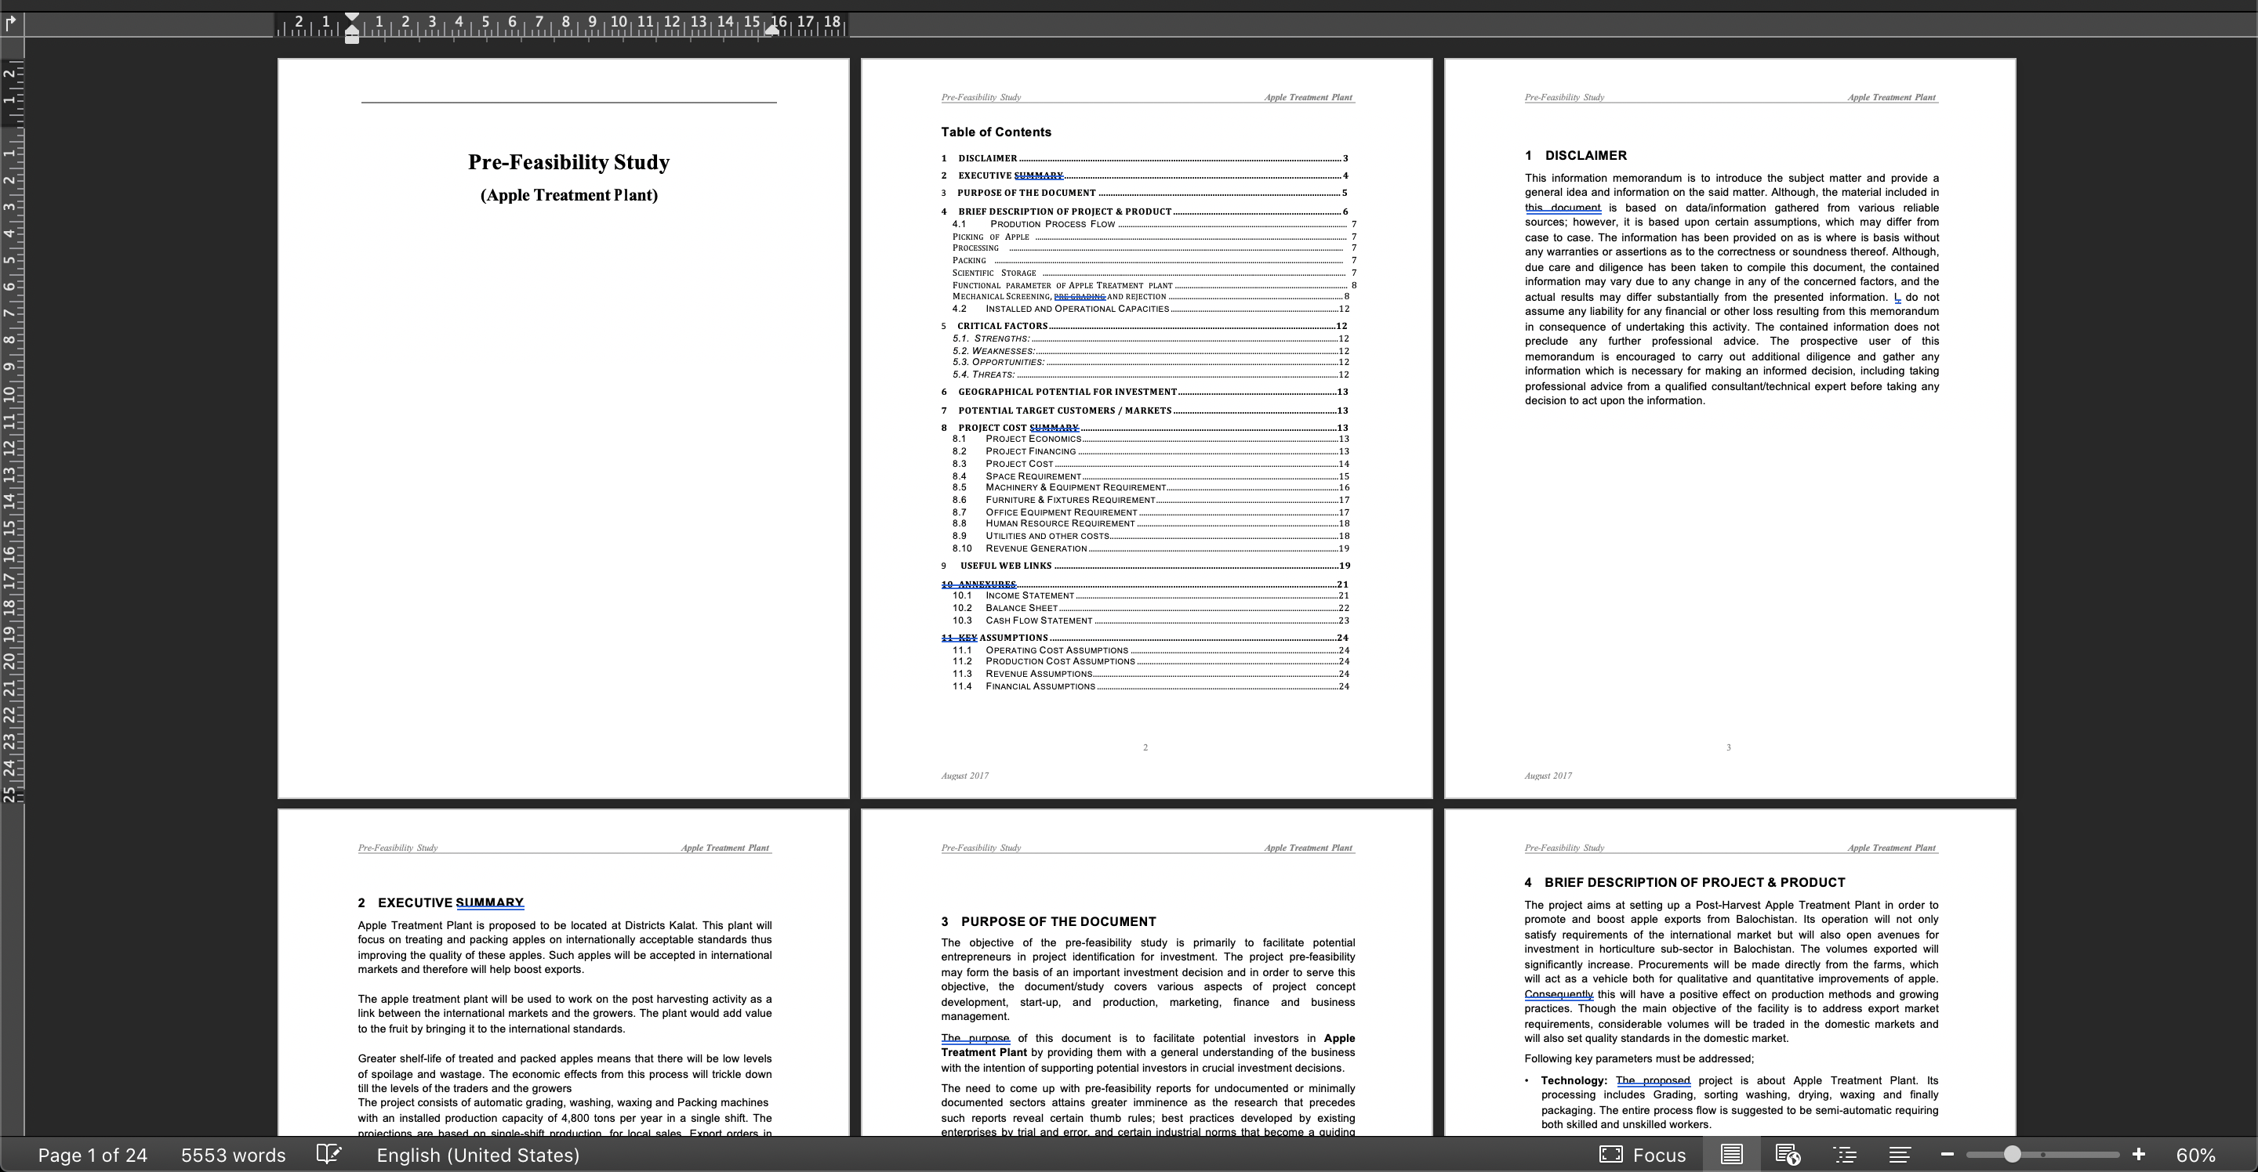Click the Focus mode frame icon

click(x=1611, y=1155)
